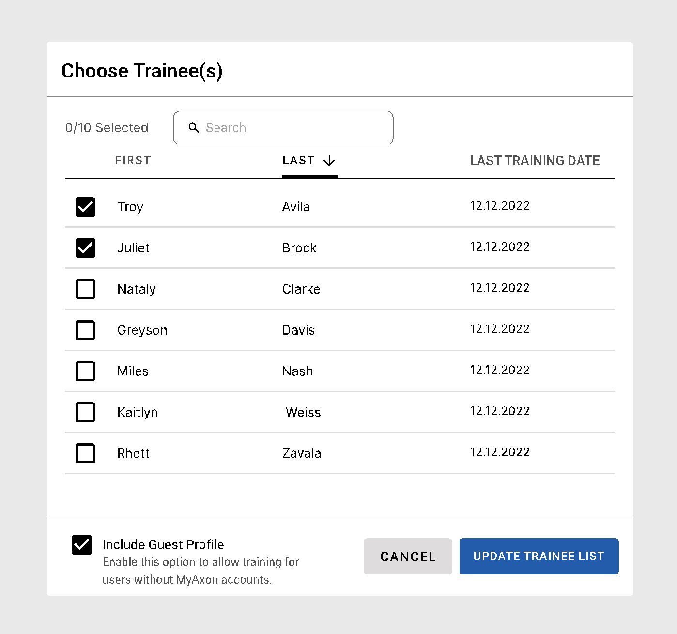677x634 pixels.
Task: Sort trainees by the FIRST column header
Action: pos(133,160)
